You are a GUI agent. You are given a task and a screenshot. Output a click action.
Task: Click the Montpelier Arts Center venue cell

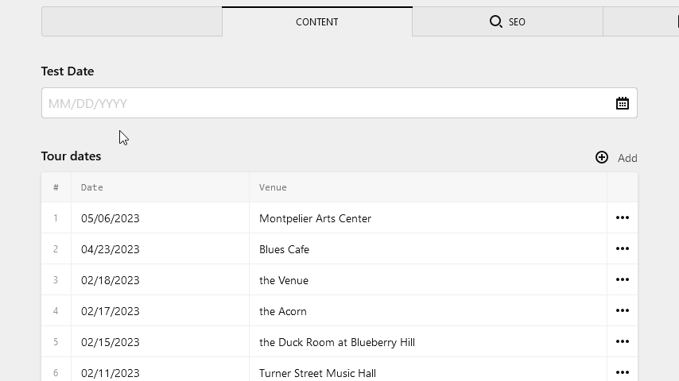(x=428, y=218)
